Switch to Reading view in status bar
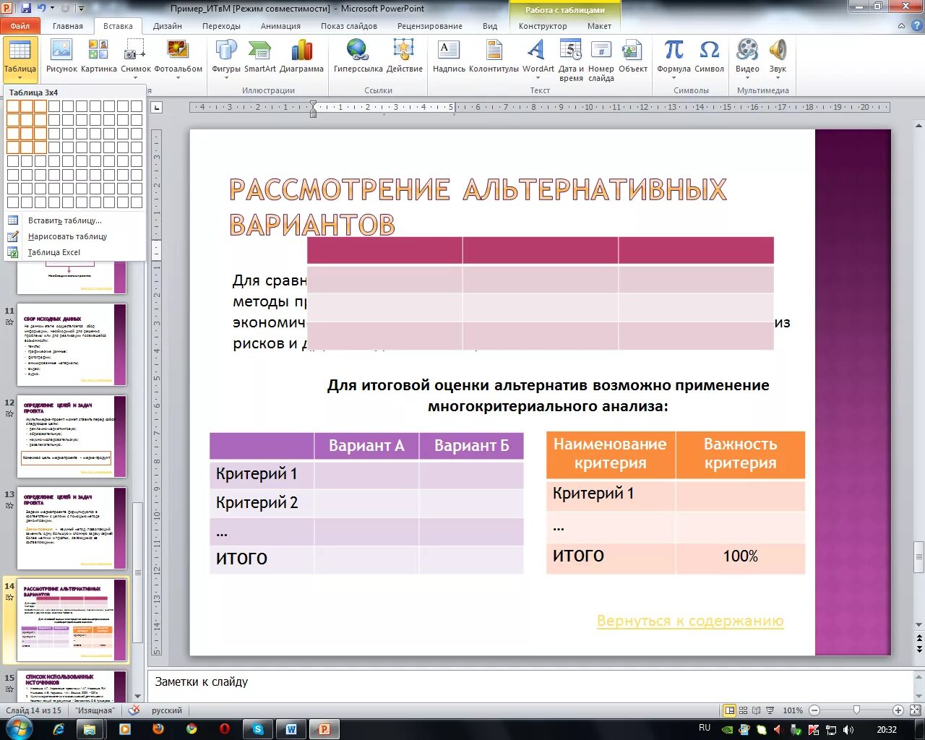The height and width of the screenshot is (740, 925). [756, 710]
